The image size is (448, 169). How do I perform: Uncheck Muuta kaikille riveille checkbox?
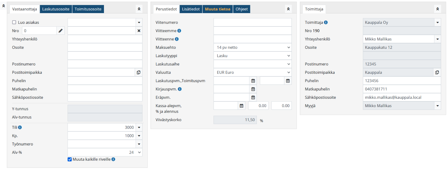tap(70, 159)
